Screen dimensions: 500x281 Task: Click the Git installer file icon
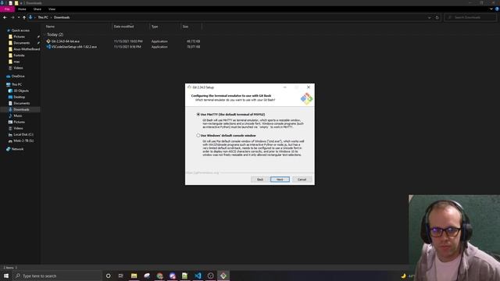tap(48, 41)
